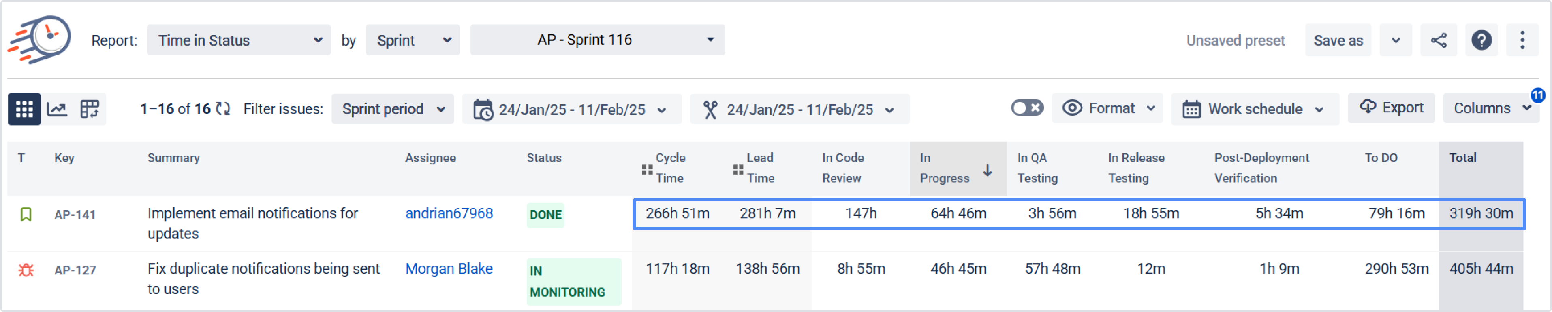Expand the Time in Status report dropdown
Image resolution: width=1552 pixels, height=312 pixels.
tap(239, 40)
